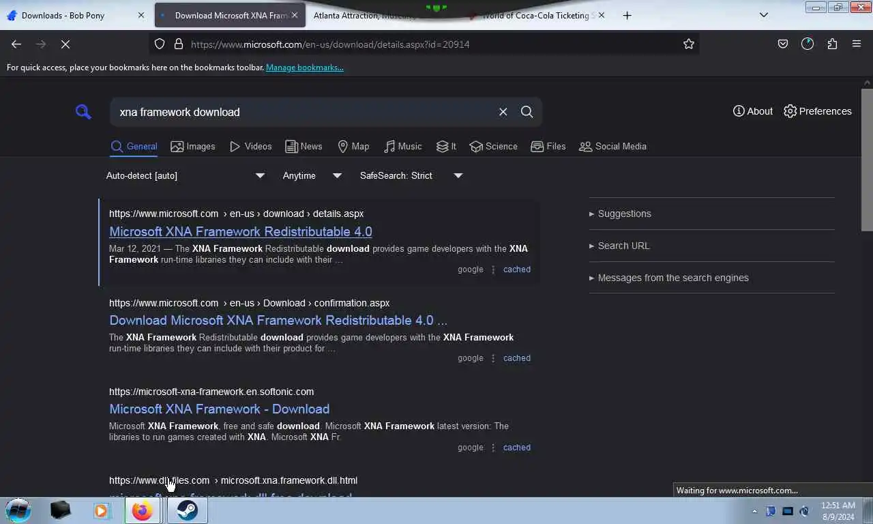This screenshot has height=524, width=873.
Task: Switch to Firefox in the taskbar
Action: click(143, 510)
